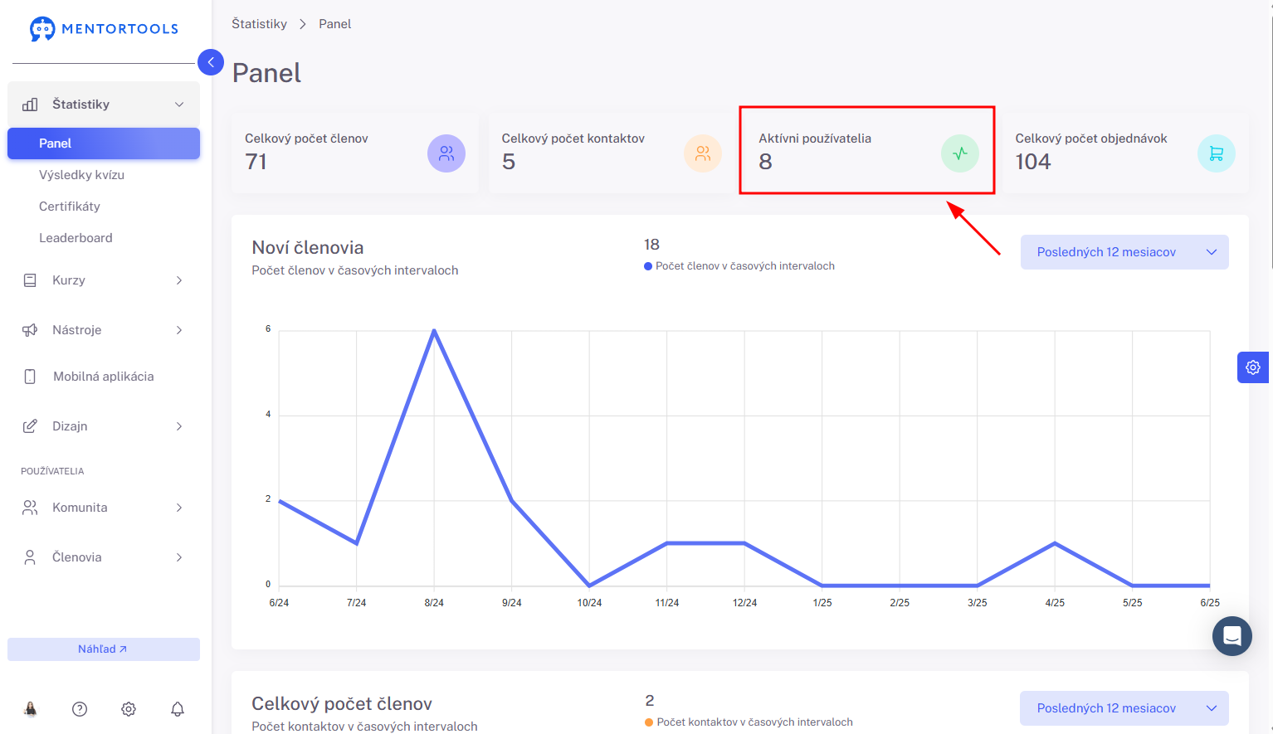Collapse the sidebar with the blue arrow button
The image size is (1273, 734).
coord(211,62)
